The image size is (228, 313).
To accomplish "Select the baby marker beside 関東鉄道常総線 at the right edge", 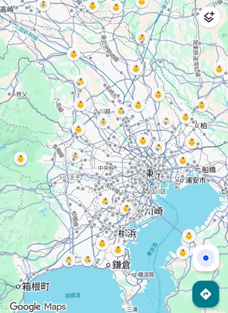I will (219, 69).
